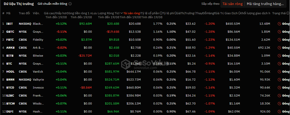
Task: Sort by Trạng thái column header
Action: [x=279, y=13]
